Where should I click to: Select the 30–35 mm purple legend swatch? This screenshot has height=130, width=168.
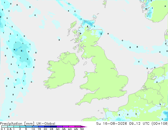click(59, 127)
